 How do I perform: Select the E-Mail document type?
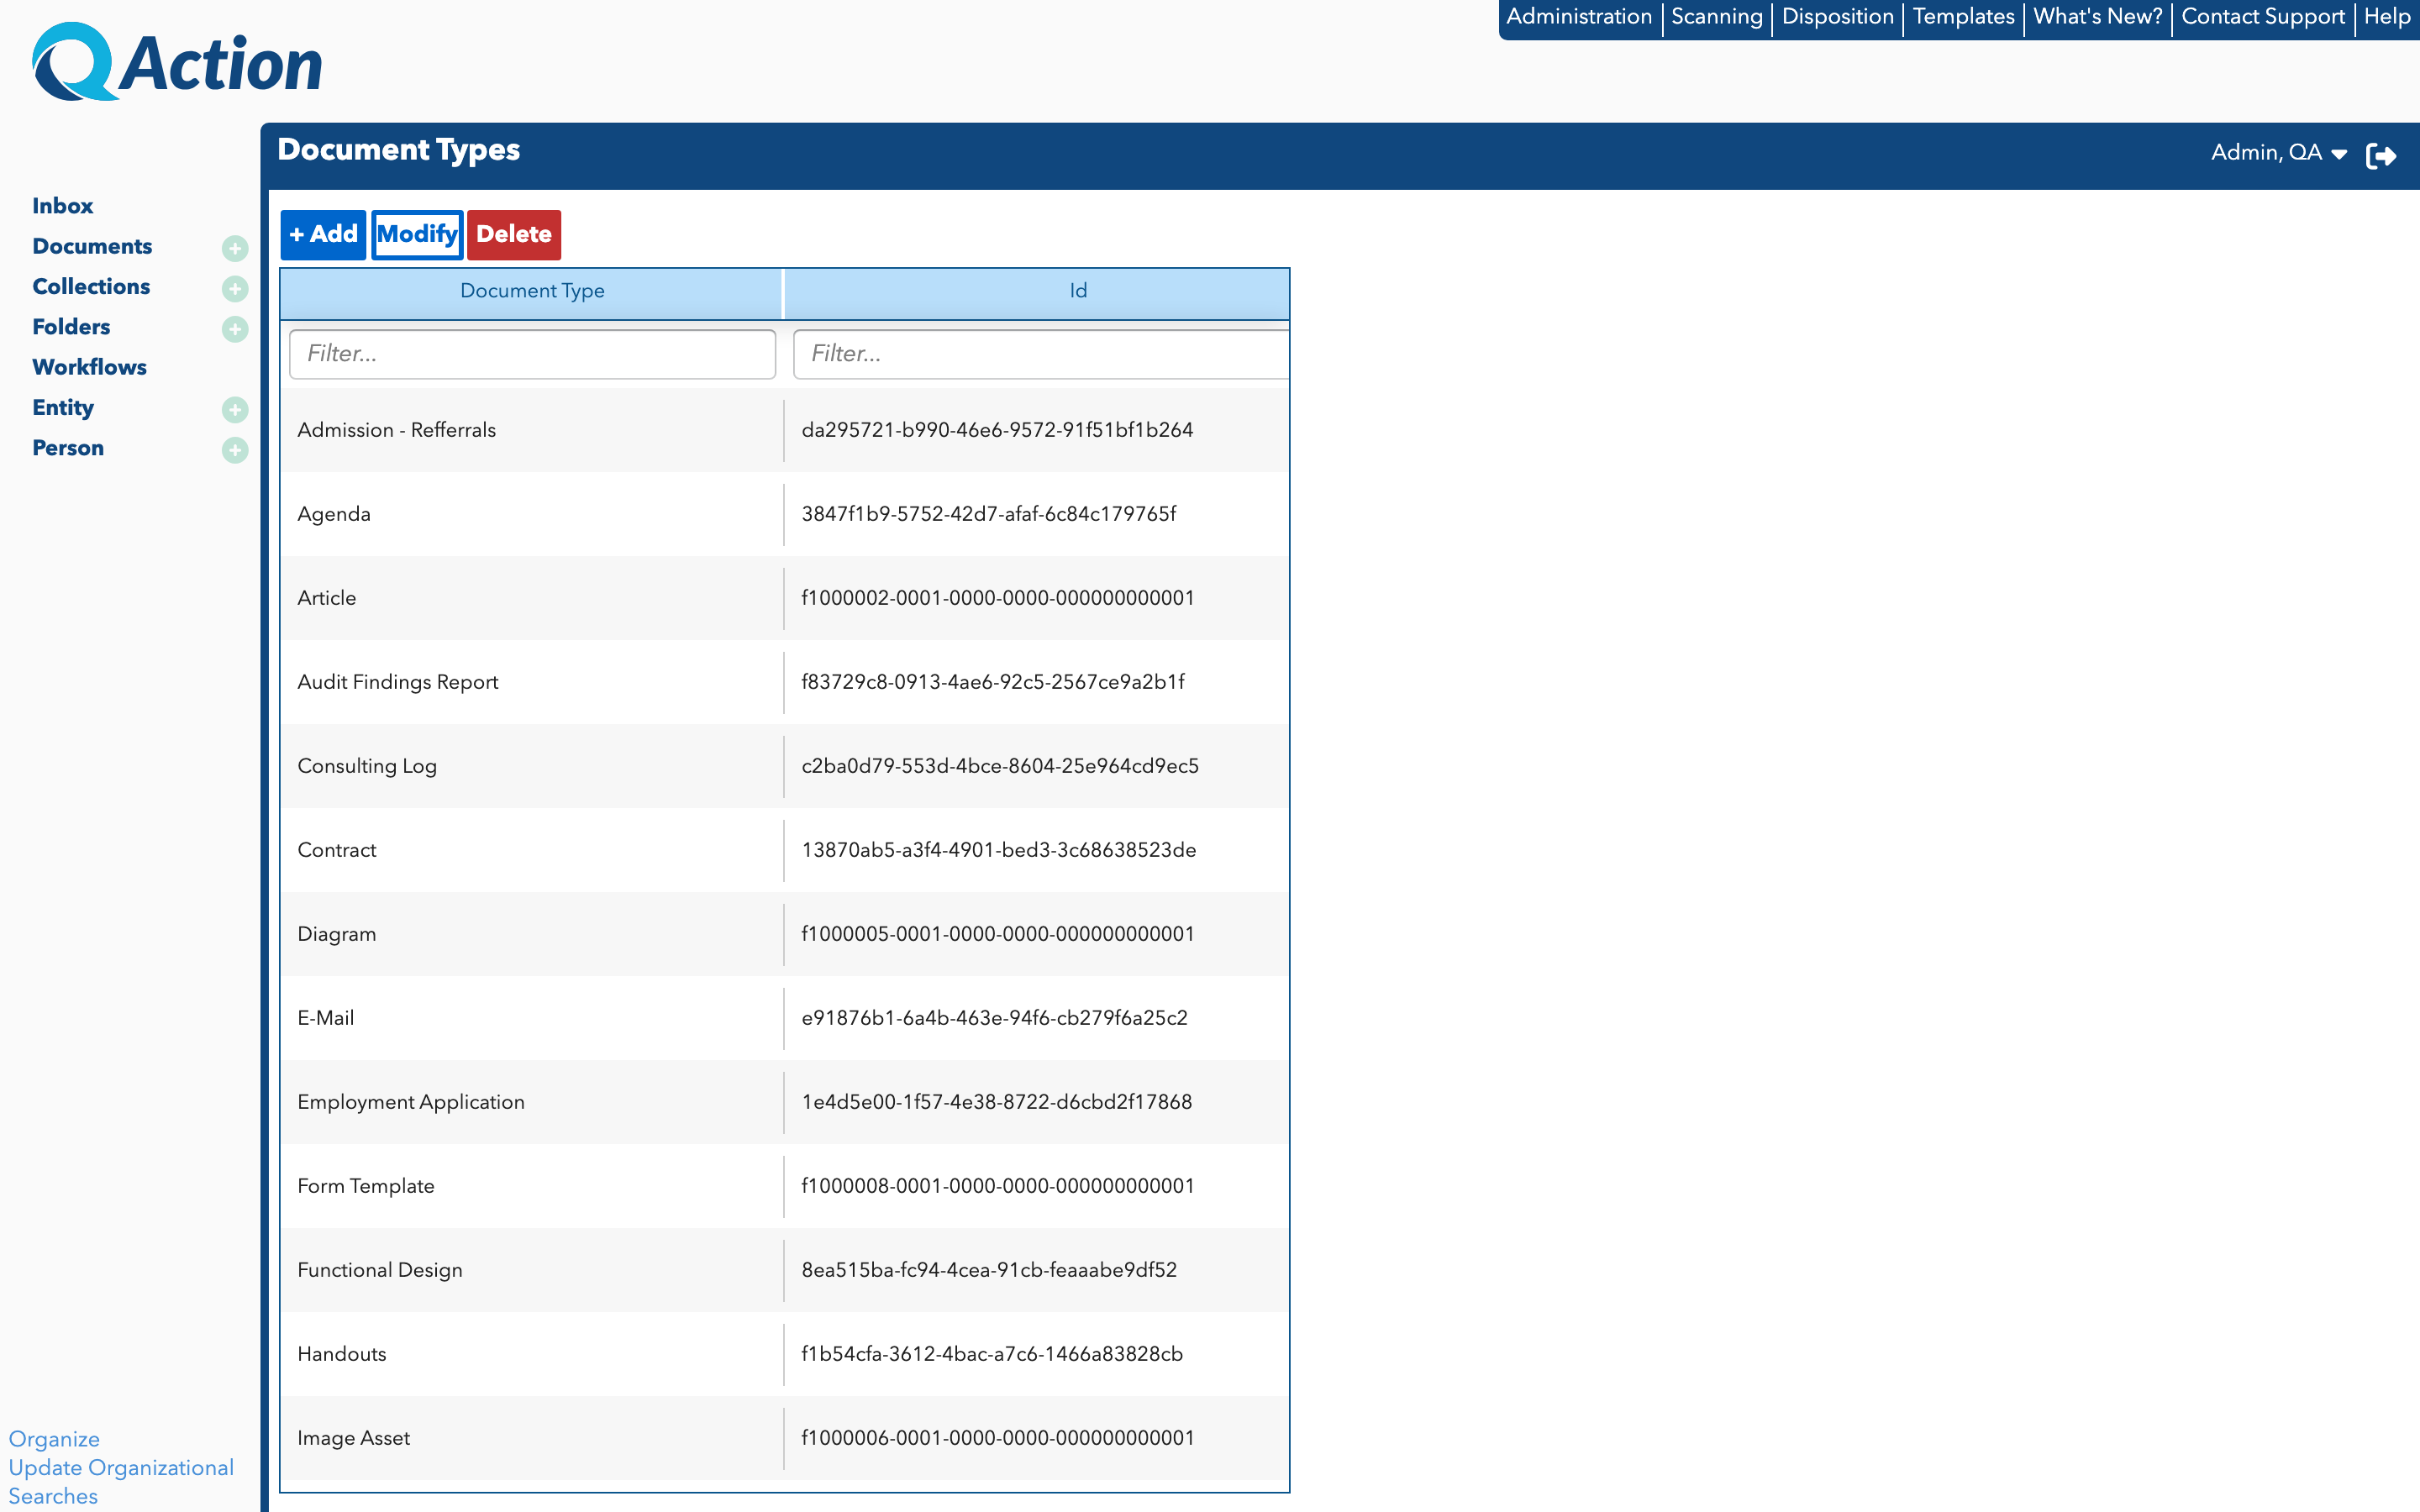784,1018
